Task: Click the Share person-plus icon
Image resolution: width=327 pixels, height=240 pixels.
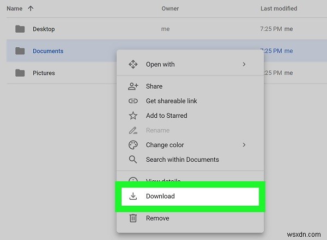Action: 133,86
